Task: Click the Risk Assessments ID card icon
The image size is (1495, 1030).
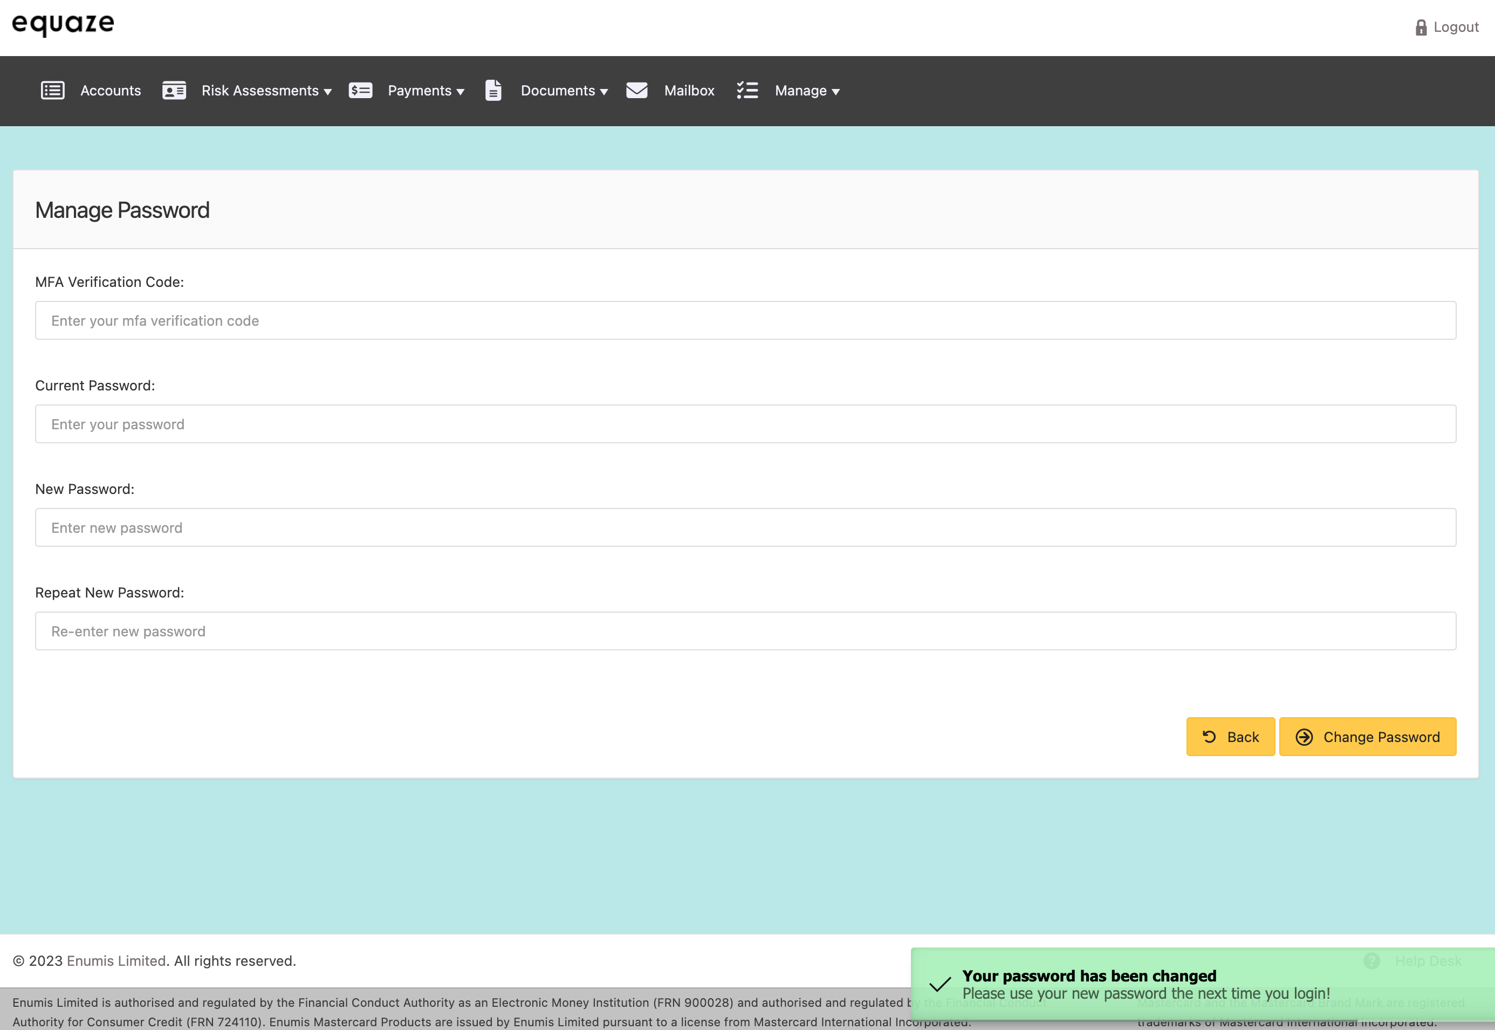Action: tap(174, 91)
